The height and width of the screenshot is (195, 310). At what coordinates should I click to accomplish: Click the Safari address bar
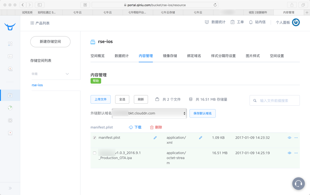pos(155,5)
